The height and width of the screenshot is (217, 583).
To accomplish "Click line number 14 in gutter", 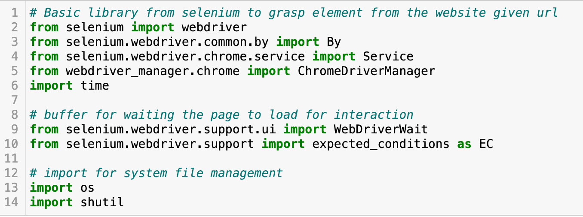I will point(12,202).
